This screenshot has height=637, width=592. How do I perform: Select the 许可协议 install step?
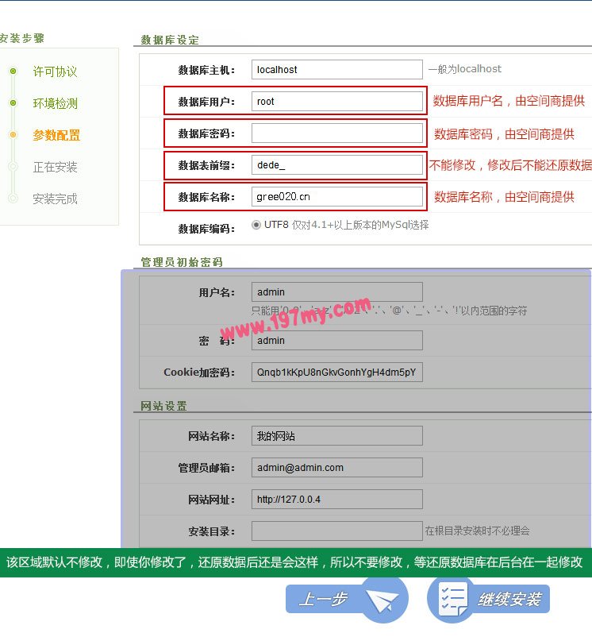55,71
